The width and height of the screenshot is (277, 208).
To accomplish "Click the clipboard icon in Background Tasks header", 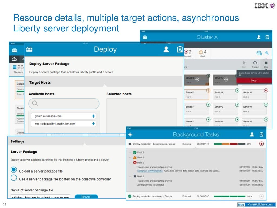I will (x=262, y=134).
